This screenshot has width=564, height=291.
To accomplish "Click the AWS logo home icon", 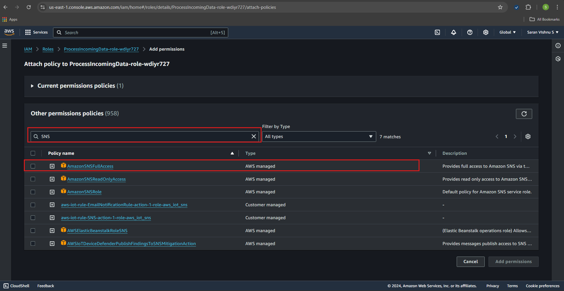I will click(x=9, y=32).
